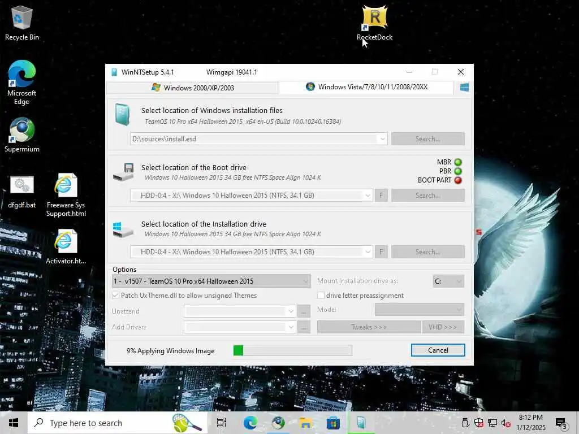Screen dimensions: 579x434
Task: Open the VHD >>> options
Action: (x=443, y=327)
